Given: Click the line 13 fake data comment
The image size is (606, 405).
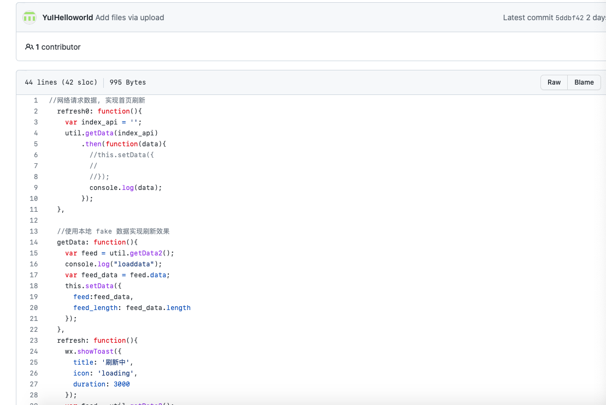Looking at the screenshot, I should point(113,231).
